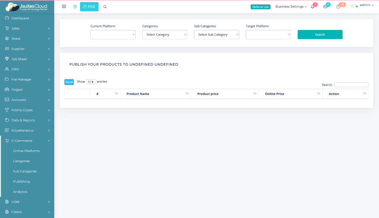379x218 pixels.
Task: Click the teal Search button
Action: click(320, 35)
